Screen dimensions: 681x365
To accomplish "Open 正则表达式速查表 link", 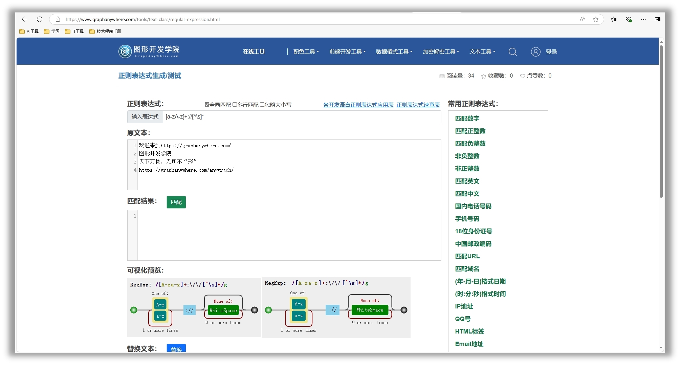I will click(418, 105).
